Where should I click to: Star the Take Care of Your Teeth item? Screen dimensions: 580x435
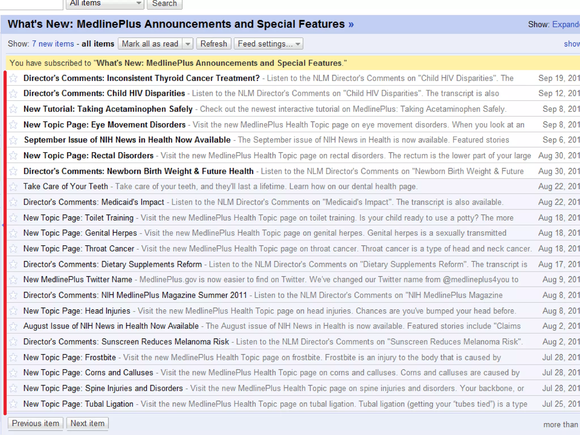point(13,186)
